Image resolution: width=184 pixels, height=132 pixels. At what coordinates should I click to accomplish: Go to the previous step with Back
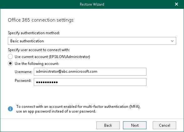(108, 125)
